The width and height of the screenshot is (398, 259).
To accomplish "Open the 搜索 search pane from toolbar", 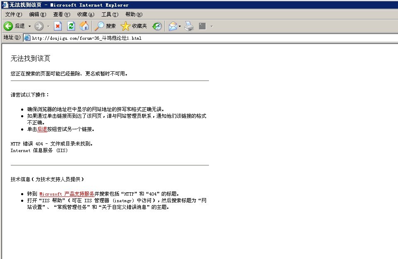I will coord(106,26).
